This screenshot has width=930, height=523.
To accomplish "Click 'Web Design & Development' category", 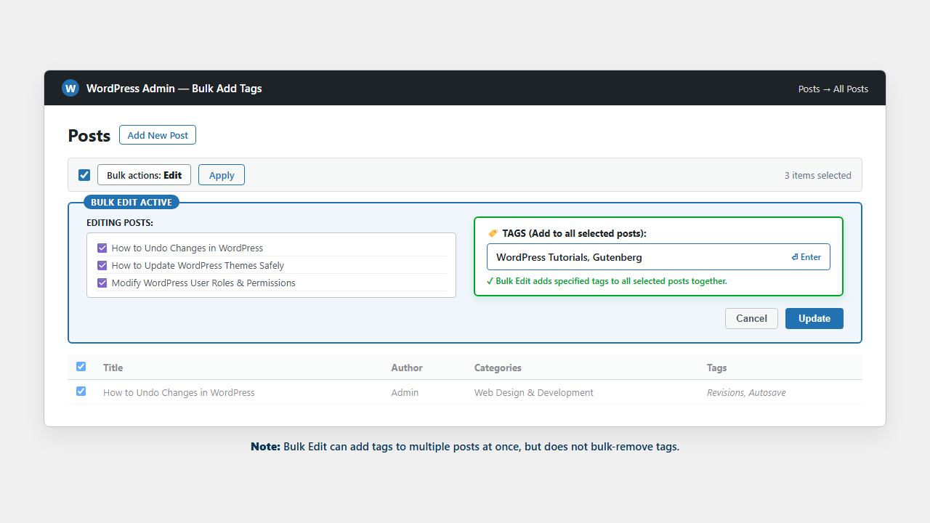I will (x=534, y=392).
